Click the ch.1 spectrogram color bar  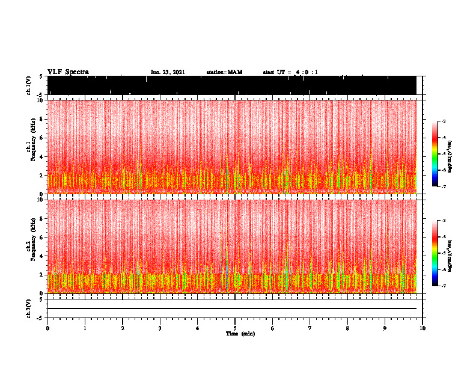tap(435, 154)
